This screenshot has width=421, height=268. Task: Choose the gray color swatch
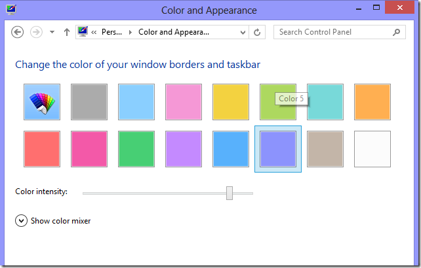tap(89, 102)
